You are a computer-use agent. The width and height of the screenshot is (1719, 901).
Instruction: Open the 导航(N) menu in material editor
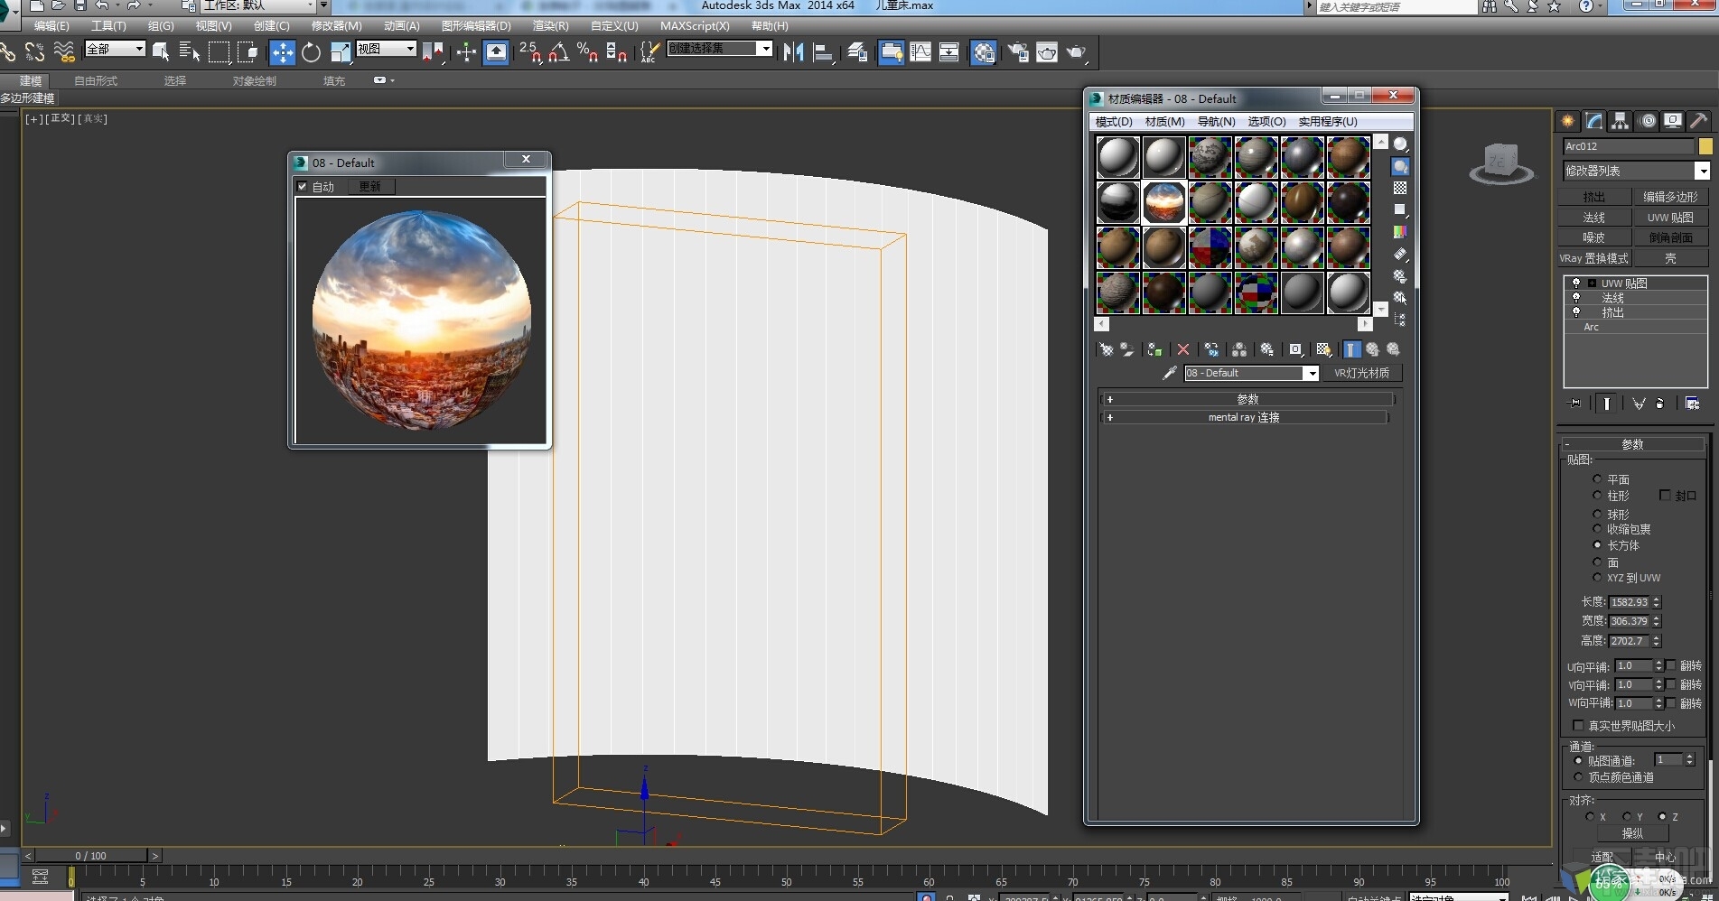coord(1216,122)
